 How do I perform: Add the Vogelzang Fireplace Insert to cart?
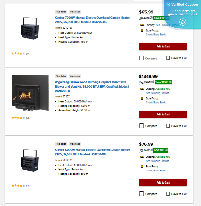pyautogui.click(x=163, y=114)
